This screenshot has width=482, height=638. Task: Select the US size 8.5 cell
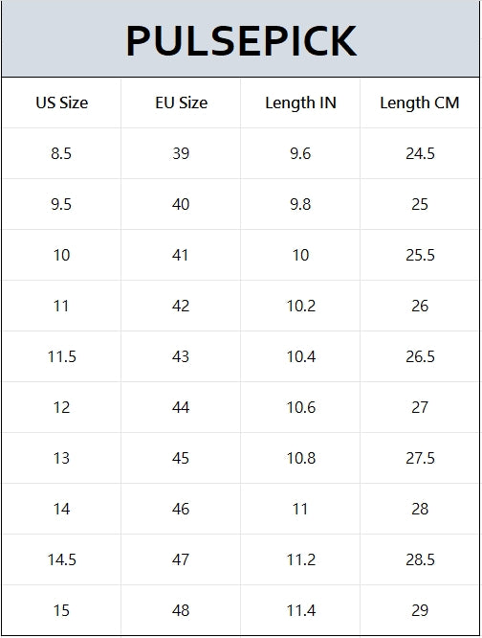tap(62, 153)
